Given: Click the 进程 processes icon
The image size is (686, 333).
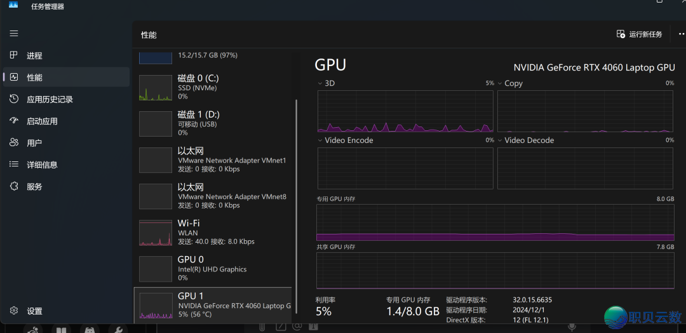Looking at the screenshot, I should point(14,55).
